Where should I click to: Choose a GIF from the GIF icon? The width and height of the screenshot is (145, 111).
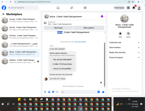tap(57, 92)
